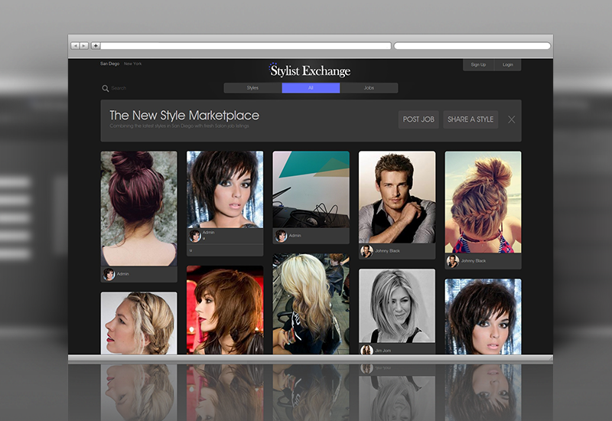This screenshot has height=421, width=612.
Task: Dismiss the New Style Marketplace banner
Action: coord(511,119)
